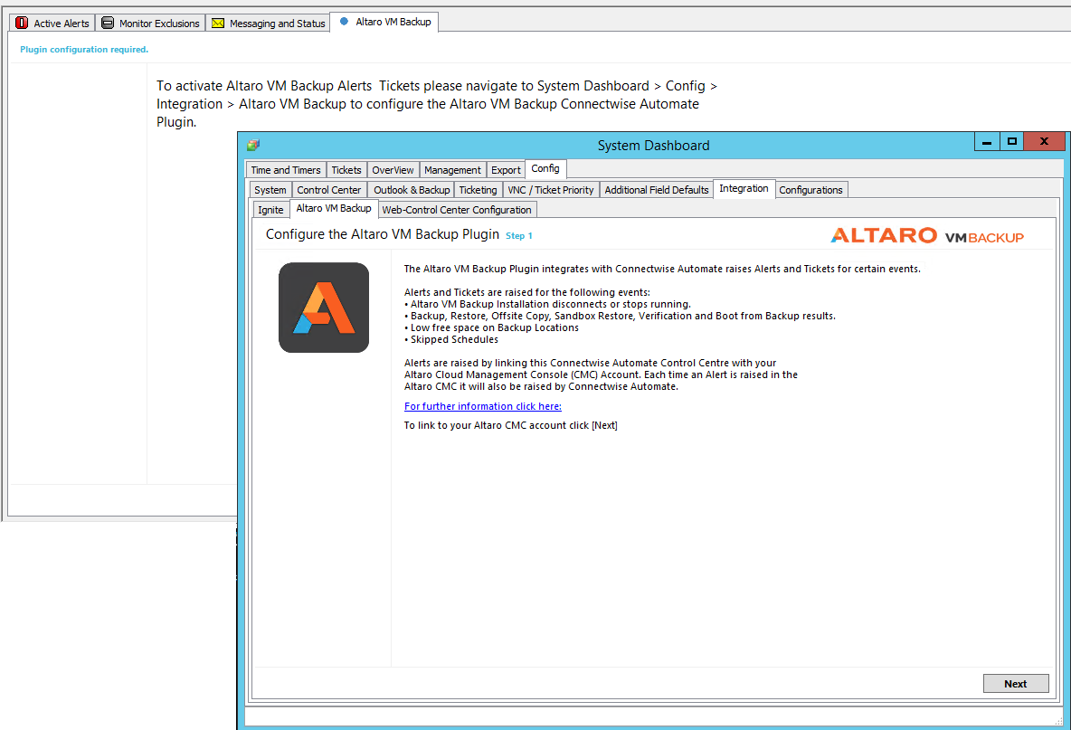1071x730 pixels.
Task: Select the OverView tab
Action: 393,169
